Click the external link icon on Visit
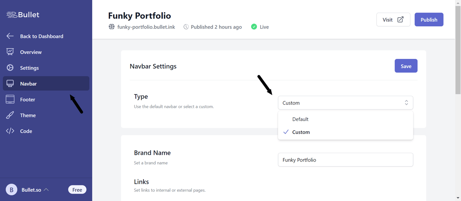 click(x=400, y=20)
